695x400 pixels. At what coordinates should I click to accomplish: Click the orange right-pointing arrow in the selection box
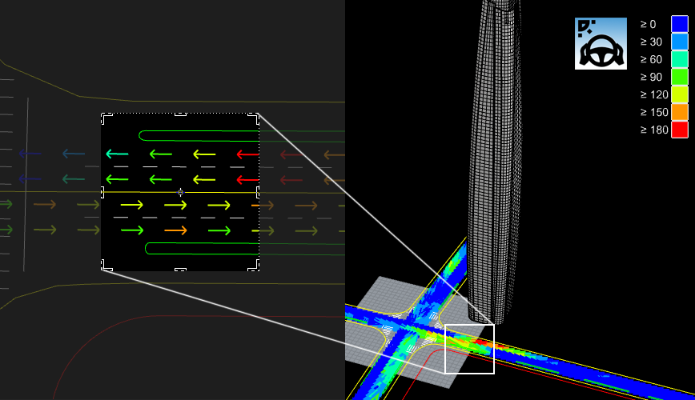(x=176, y=230)
